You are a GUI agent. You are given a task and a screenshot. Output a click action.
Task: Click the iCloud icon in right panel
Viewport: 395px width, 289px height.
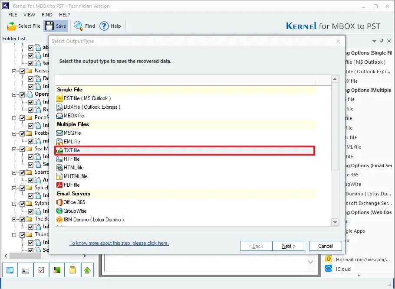[329, 268]
